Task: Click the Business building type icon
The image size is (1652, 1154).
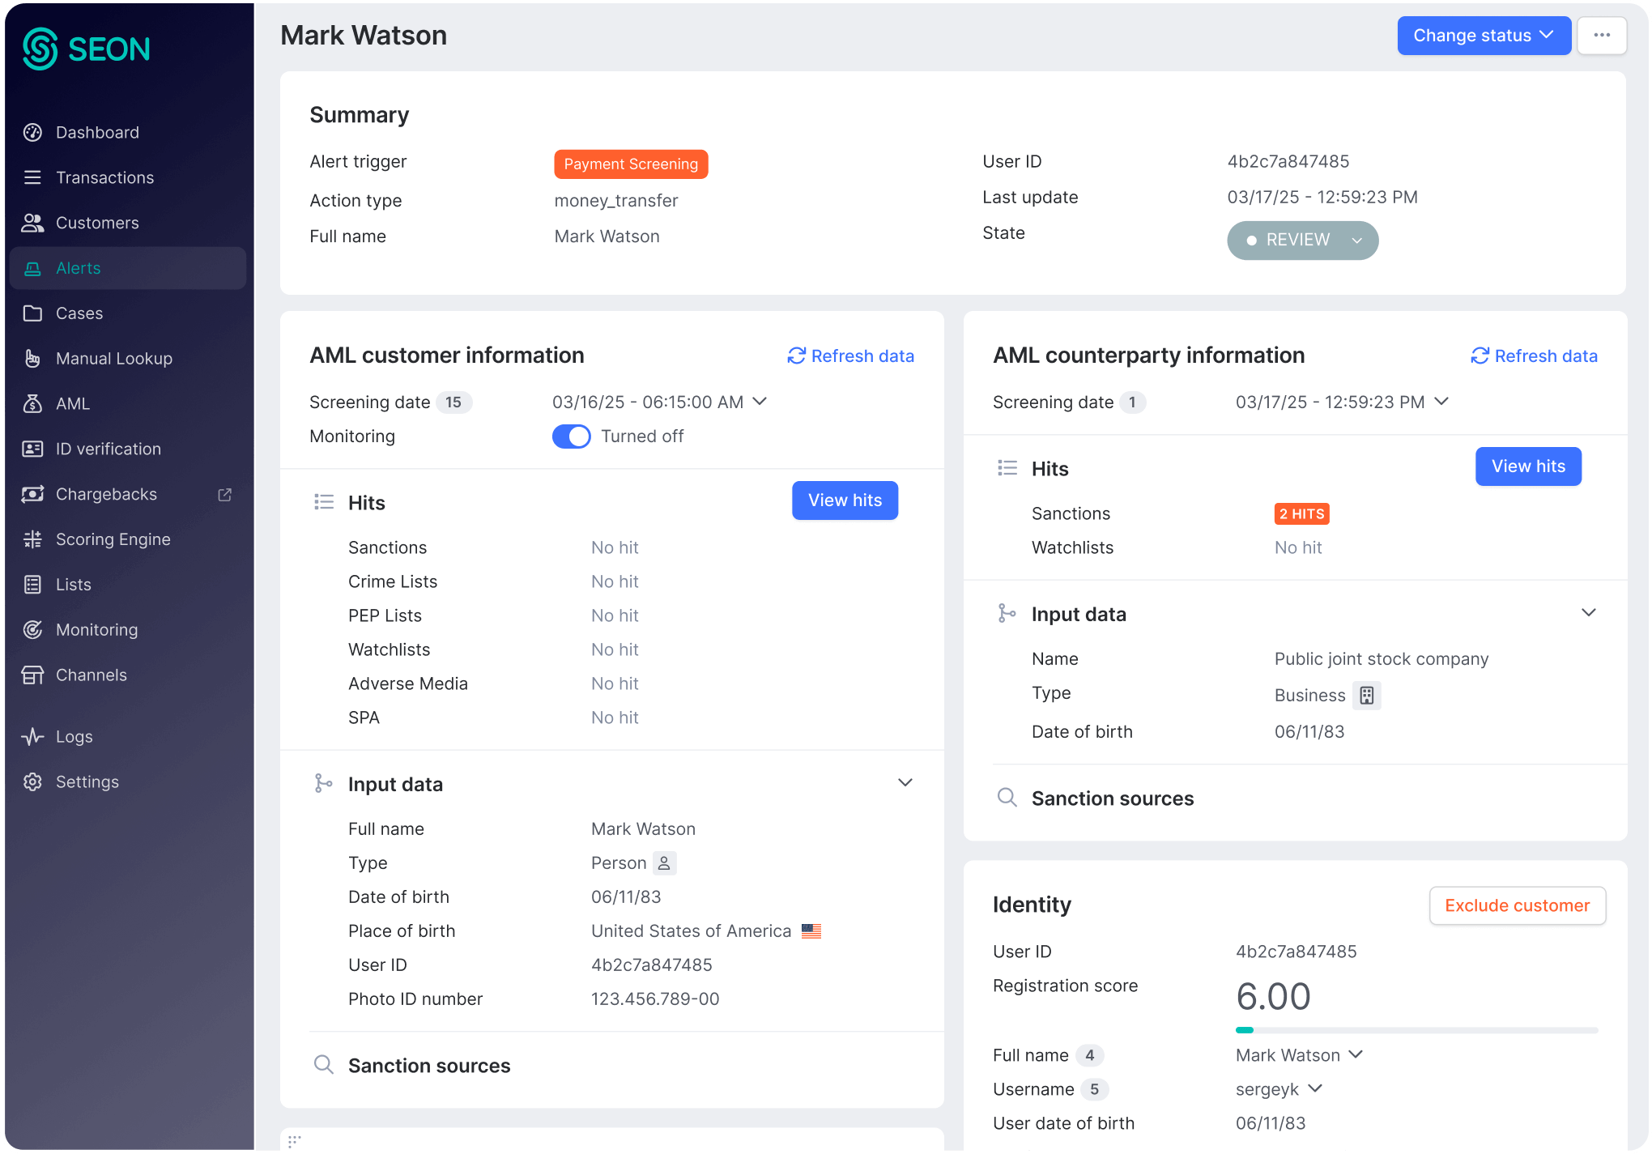Action: coord(1367,695)
